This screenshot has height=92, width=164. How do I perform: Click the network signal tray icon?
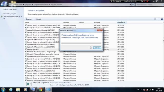[150, 90]
